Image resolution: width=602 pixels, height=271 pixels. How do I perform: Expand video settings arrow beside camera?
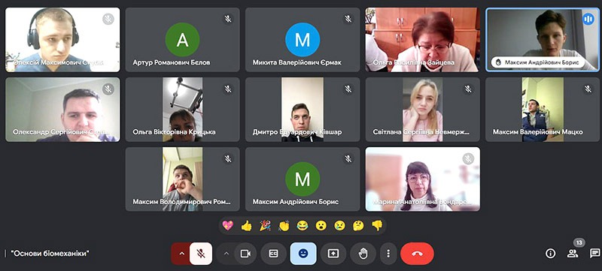point(227,254)
